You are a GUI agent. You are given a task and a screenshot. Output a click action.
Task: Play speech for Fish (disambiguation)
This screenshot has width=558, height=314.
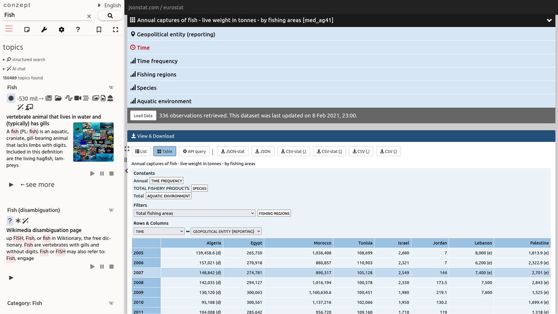93,267
